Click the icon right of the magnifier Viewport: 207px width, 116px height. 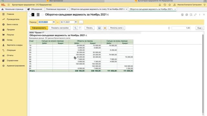coord(80,28)
